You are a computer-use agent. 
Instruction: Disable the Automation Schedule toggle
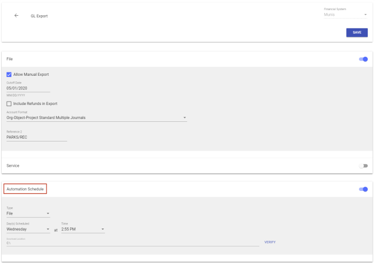[363, 189]
